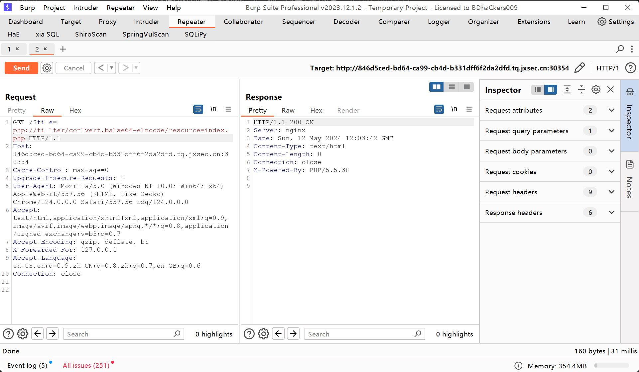This screenshot has height=372, width=639.
Task: Open request send settings gear
Action: (x=47, y=68)
